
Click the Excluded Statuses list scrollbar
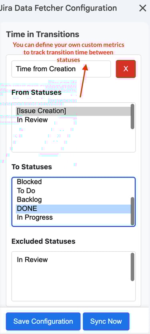[x=132, y=267]
